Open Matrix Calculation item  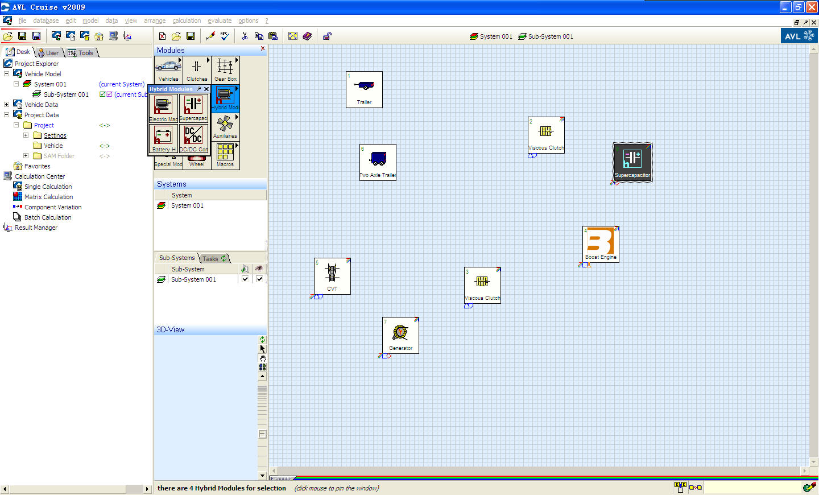pos(49,197)
